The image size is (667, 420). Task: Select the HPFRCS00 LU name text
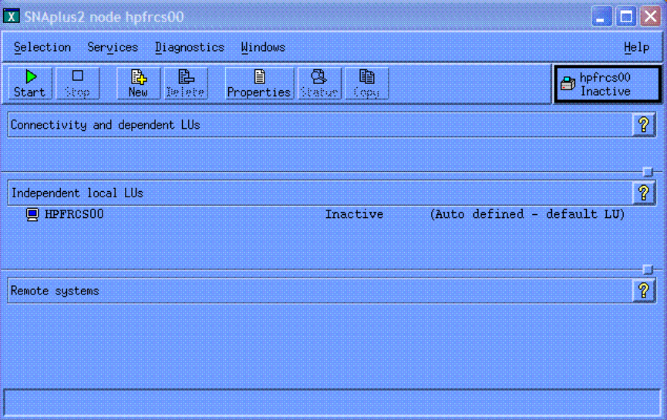74,213
